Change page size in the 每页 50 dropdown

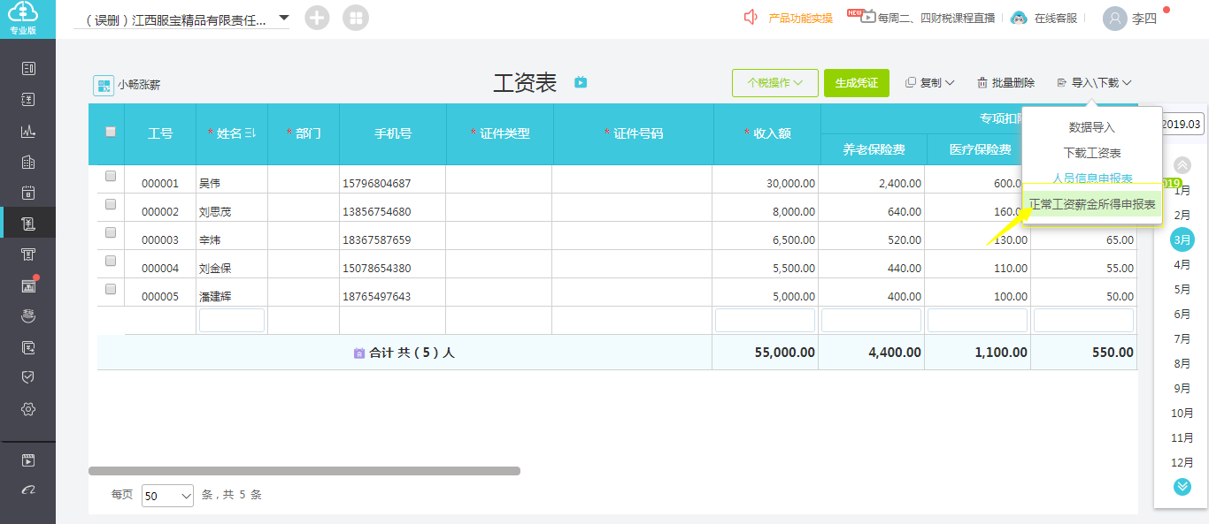point(167,496)
